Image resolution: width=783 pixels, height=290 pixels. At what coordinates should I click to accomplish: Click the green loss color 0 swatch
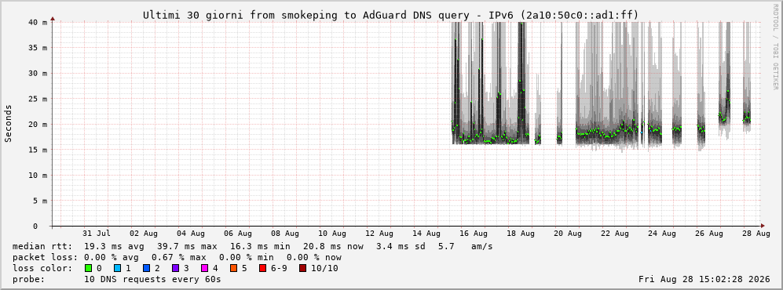pos(89,268)
